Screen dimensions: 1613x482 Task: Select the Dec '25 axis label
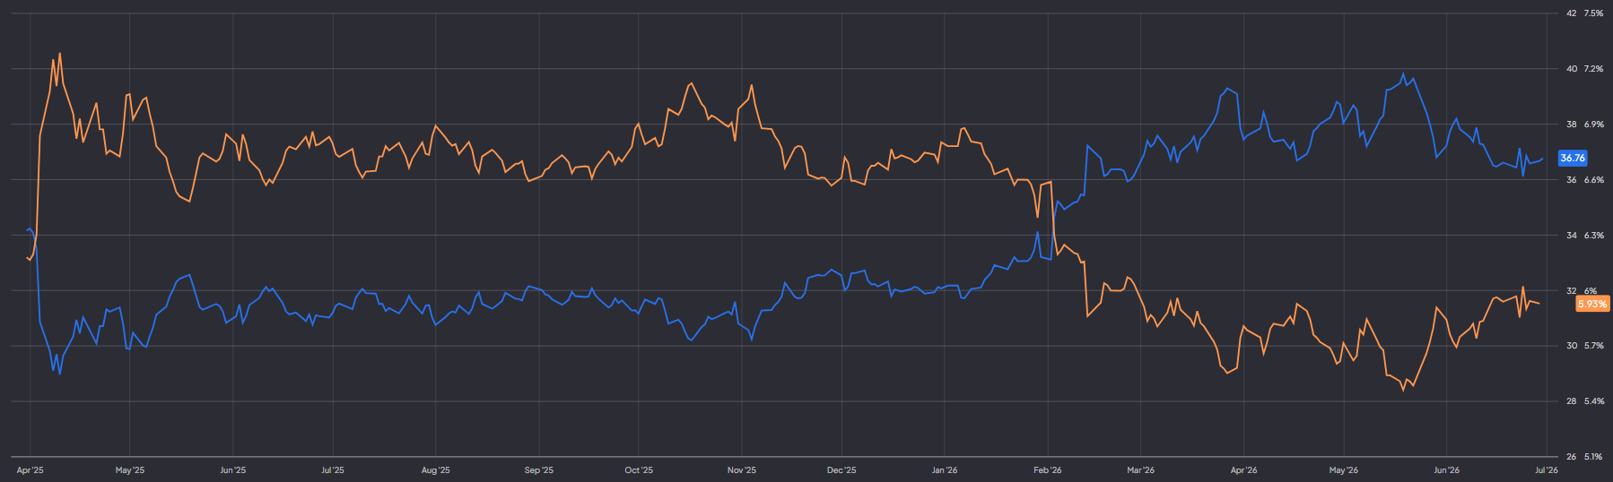point(841,470)
